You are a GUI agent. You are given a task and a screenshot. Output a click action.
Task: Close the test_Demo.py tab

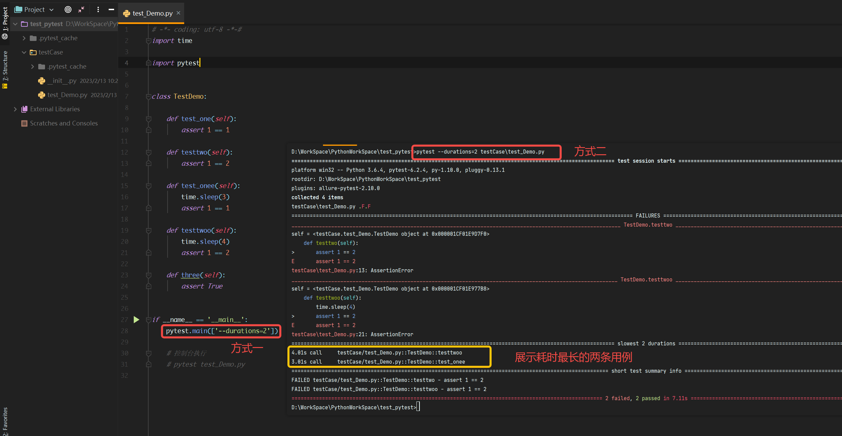[178, 13]
